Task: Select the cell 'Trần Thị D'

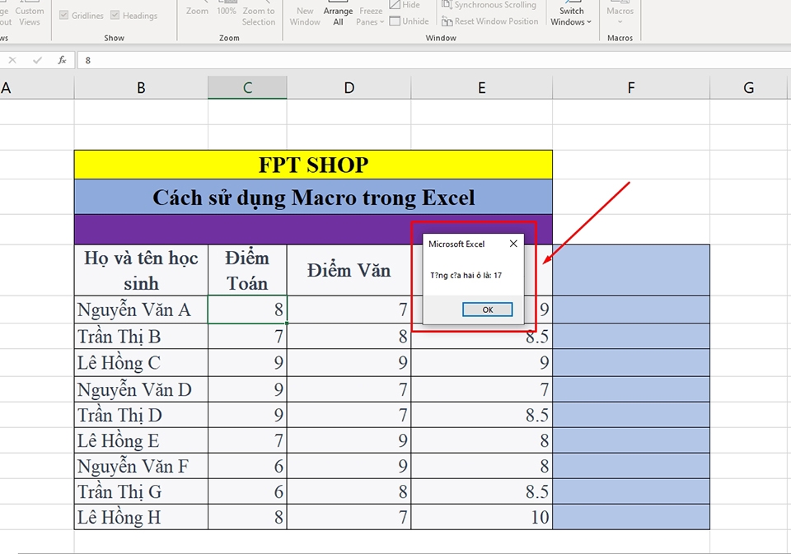Action: [x=141, y=415]
